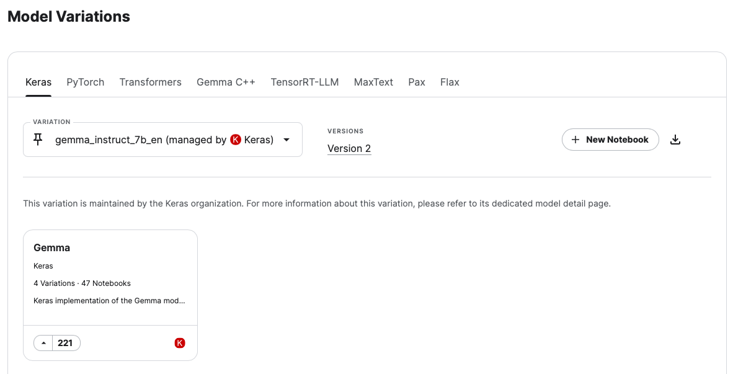733x374 pixels.
Task: Go to the TensorRT-LLM tab
Action: coord(304,82)
